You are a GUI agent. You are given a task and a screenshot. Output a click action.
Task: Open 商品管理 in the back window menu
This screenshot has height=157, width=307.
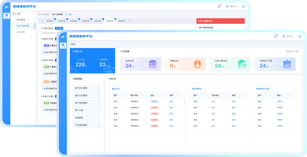point(21,20)
